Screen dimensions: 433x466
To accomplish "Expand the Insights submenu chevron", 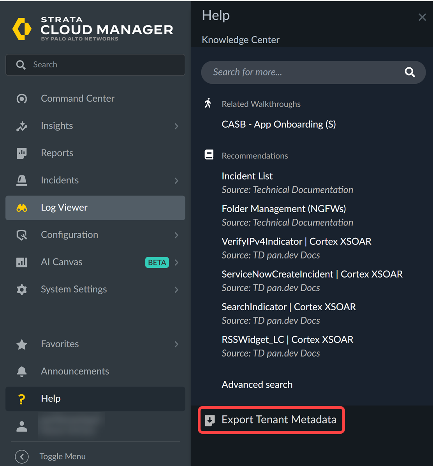I will [176, 126].
